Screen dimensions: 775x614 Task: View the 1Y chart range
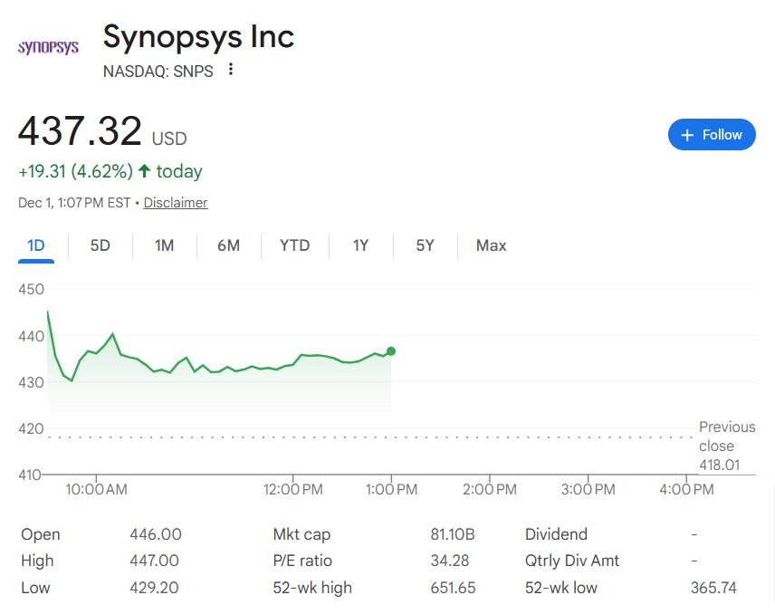(360, 245)
